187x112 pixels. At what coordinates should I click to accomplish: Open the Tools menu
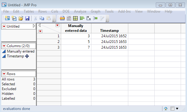pyautogui.click(x=109, y=11)
